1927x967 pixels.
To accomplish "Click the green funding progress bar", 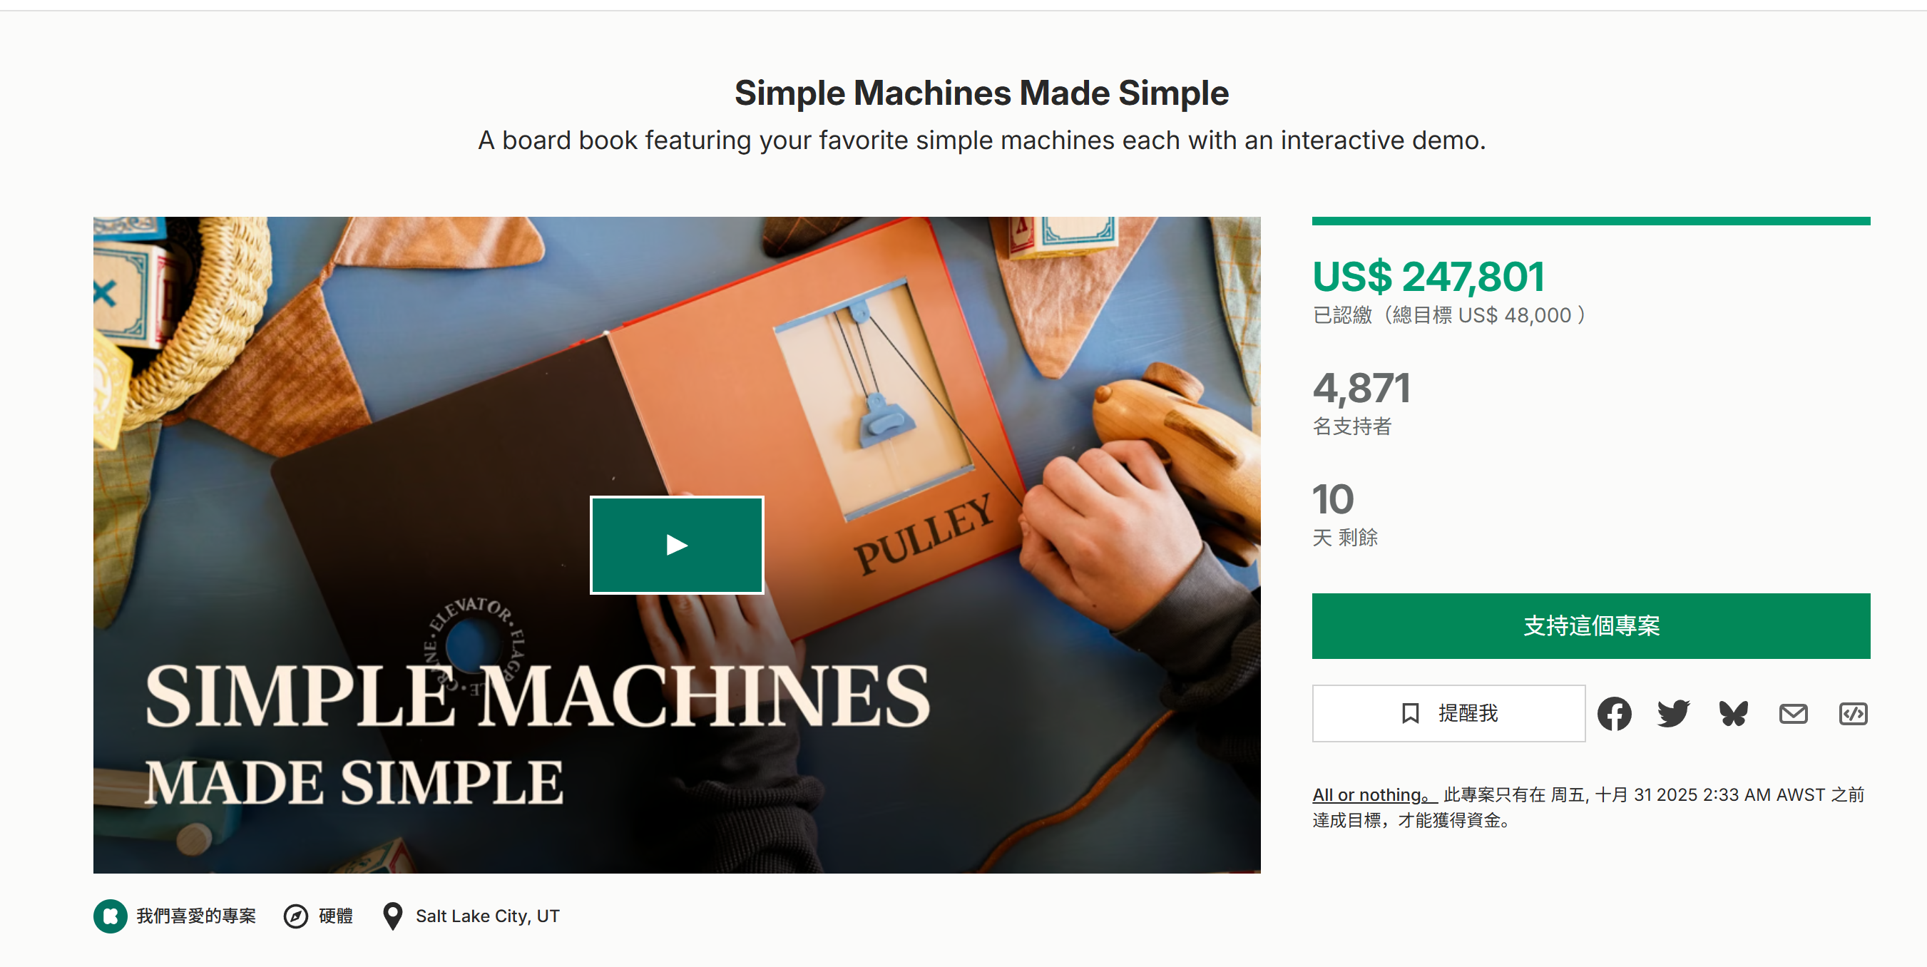I will 1590,221.
